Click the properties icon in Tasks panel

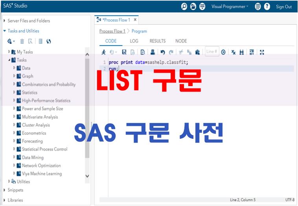point(30,41)
